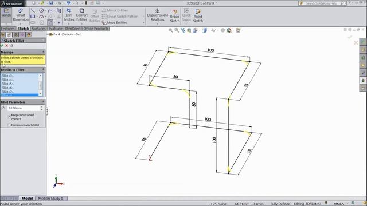Open the DisplayManager panel tab
This screenshot has height=206, width=367.
(x=29, y=35)
